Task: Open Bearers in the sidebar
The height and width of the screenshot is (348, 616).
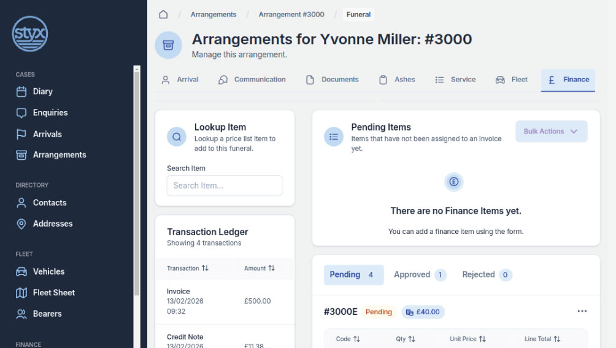Action: click(47, 314)
